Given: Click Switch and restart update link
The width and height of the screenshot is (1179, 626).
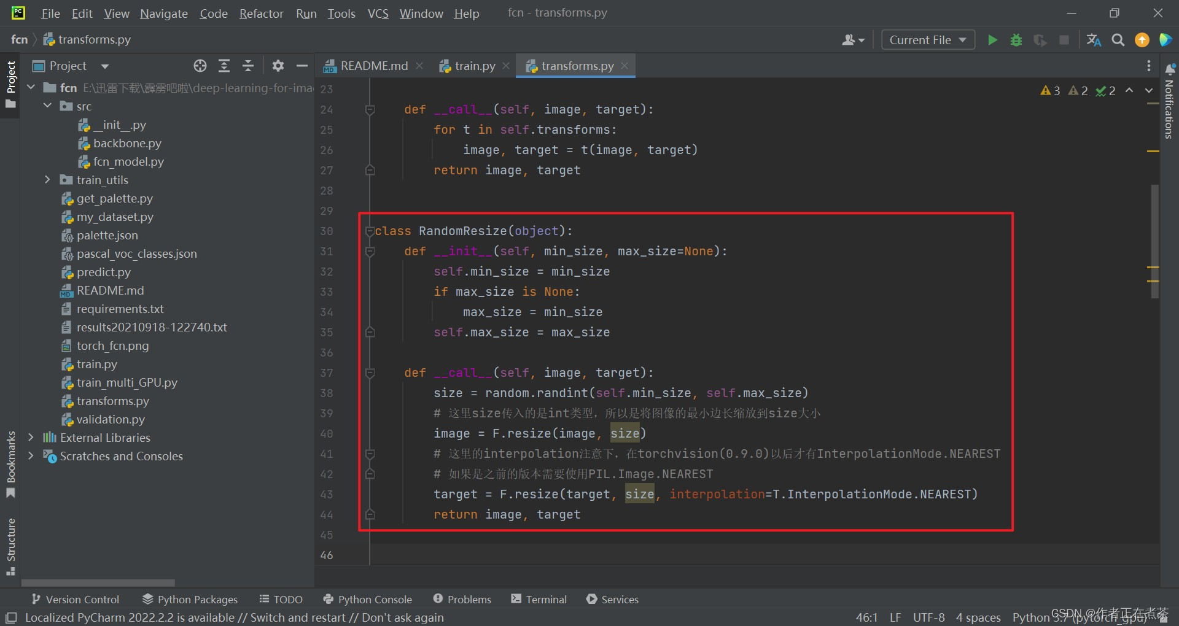Looking at the screenshot, I should pos(298,617).
